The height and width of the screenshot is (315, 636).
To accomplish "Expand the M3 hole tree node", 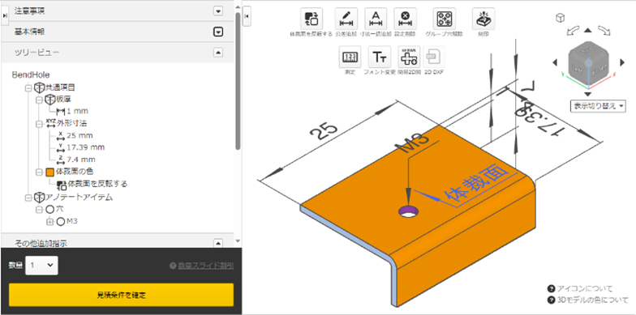I will coord(50,222).
